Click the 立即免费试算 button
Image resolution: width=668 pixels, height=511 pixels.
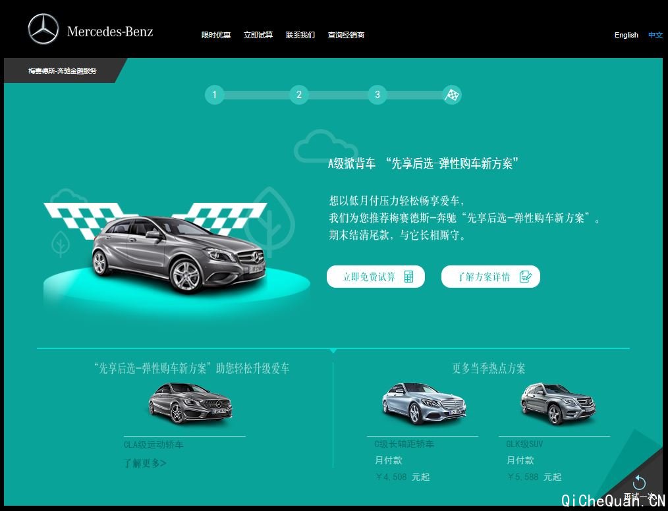(x=376, y=277)
